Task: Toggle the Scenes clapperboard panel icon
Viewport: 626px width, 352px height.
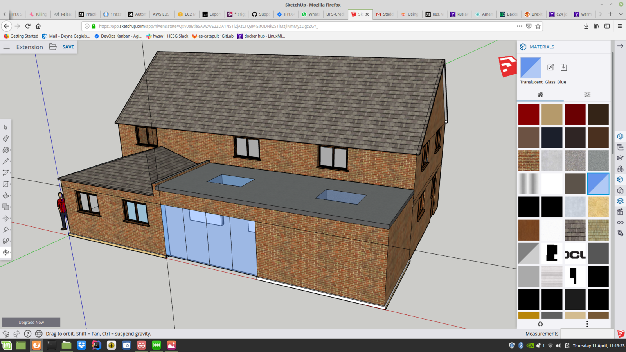Action: click(620, 212)
